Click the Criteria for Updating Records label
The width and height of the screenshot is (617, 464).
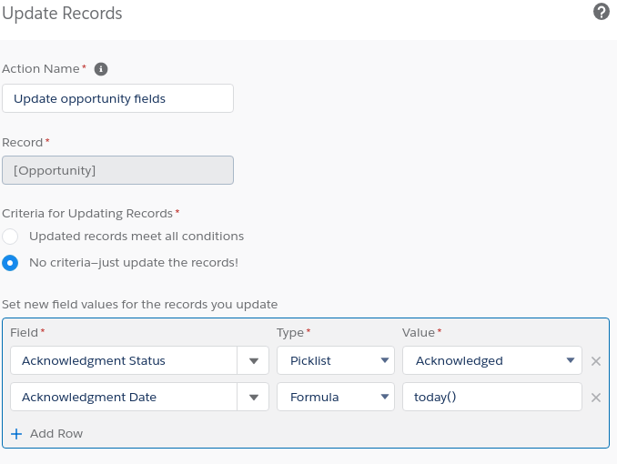pyautogui.click(x=87, y=213)
